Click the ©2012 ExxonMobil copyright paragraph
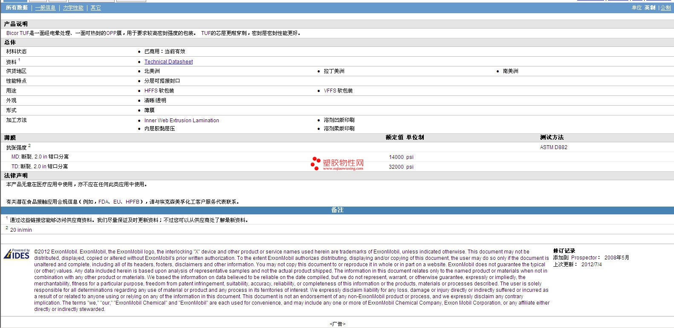Viewport: 674px width, 328px height. (x=292, y=280)
